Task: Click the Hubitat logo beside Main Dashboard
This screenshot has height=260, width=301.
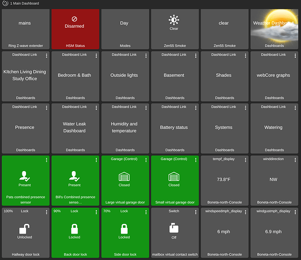Action: pos(5,3)
